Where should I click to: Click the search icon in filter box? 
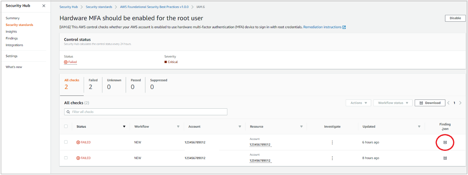[x=68, y=112]
